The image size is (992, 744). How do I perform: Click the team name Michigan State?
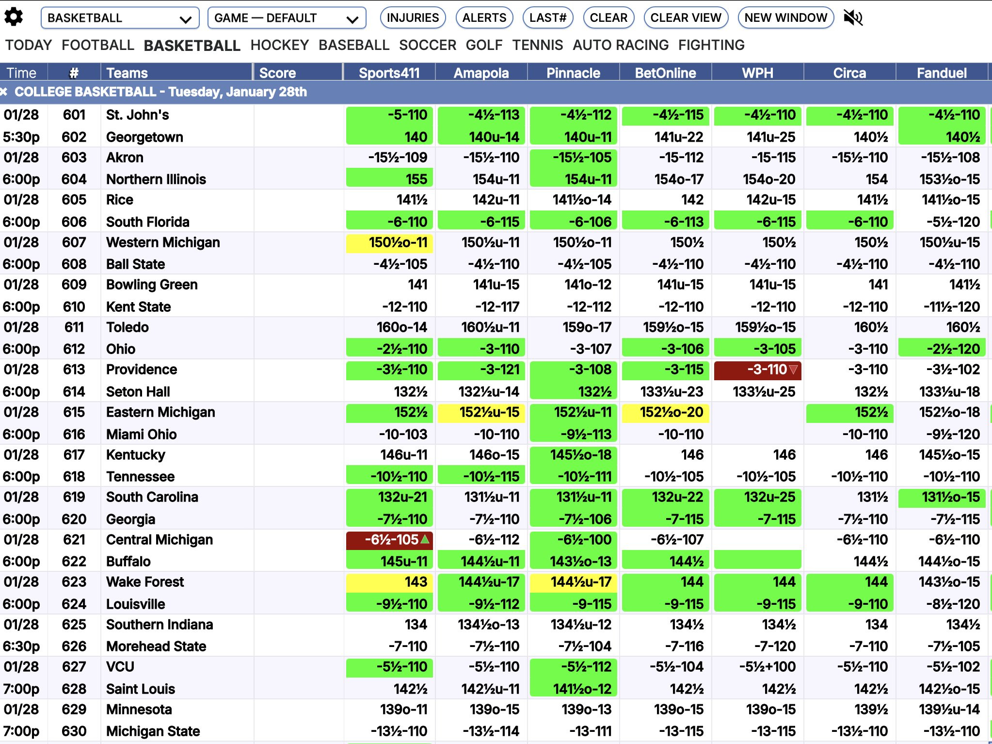(153, 731)
